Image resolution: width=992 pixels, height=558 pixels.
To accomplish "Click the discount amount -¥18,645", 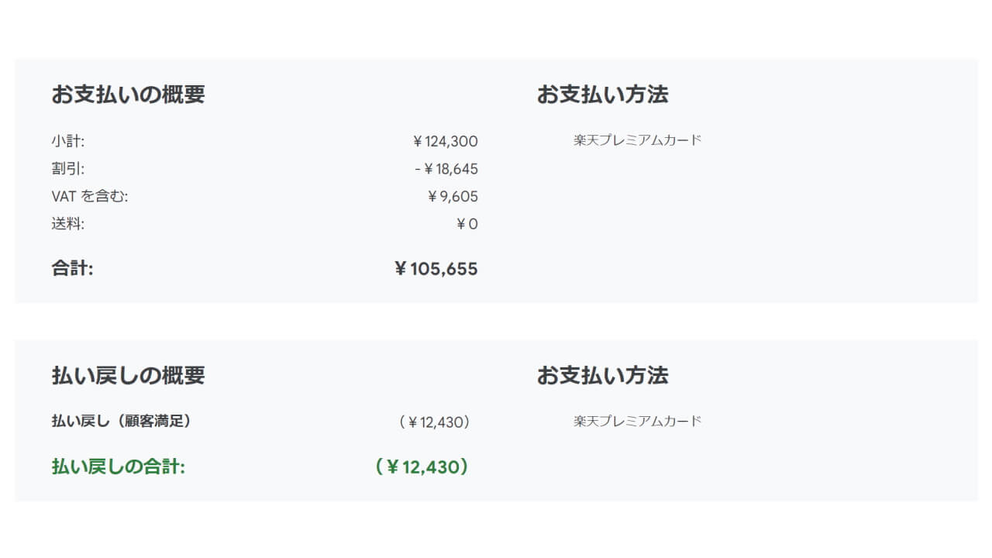I will [446, 169].
